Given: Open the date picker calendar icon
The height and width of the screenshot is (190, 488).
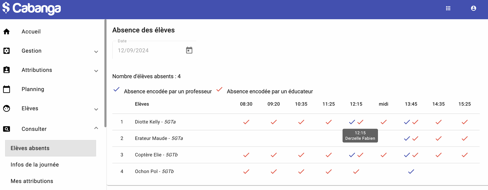Looking at the screenshot, I should (x=189, y=50).
